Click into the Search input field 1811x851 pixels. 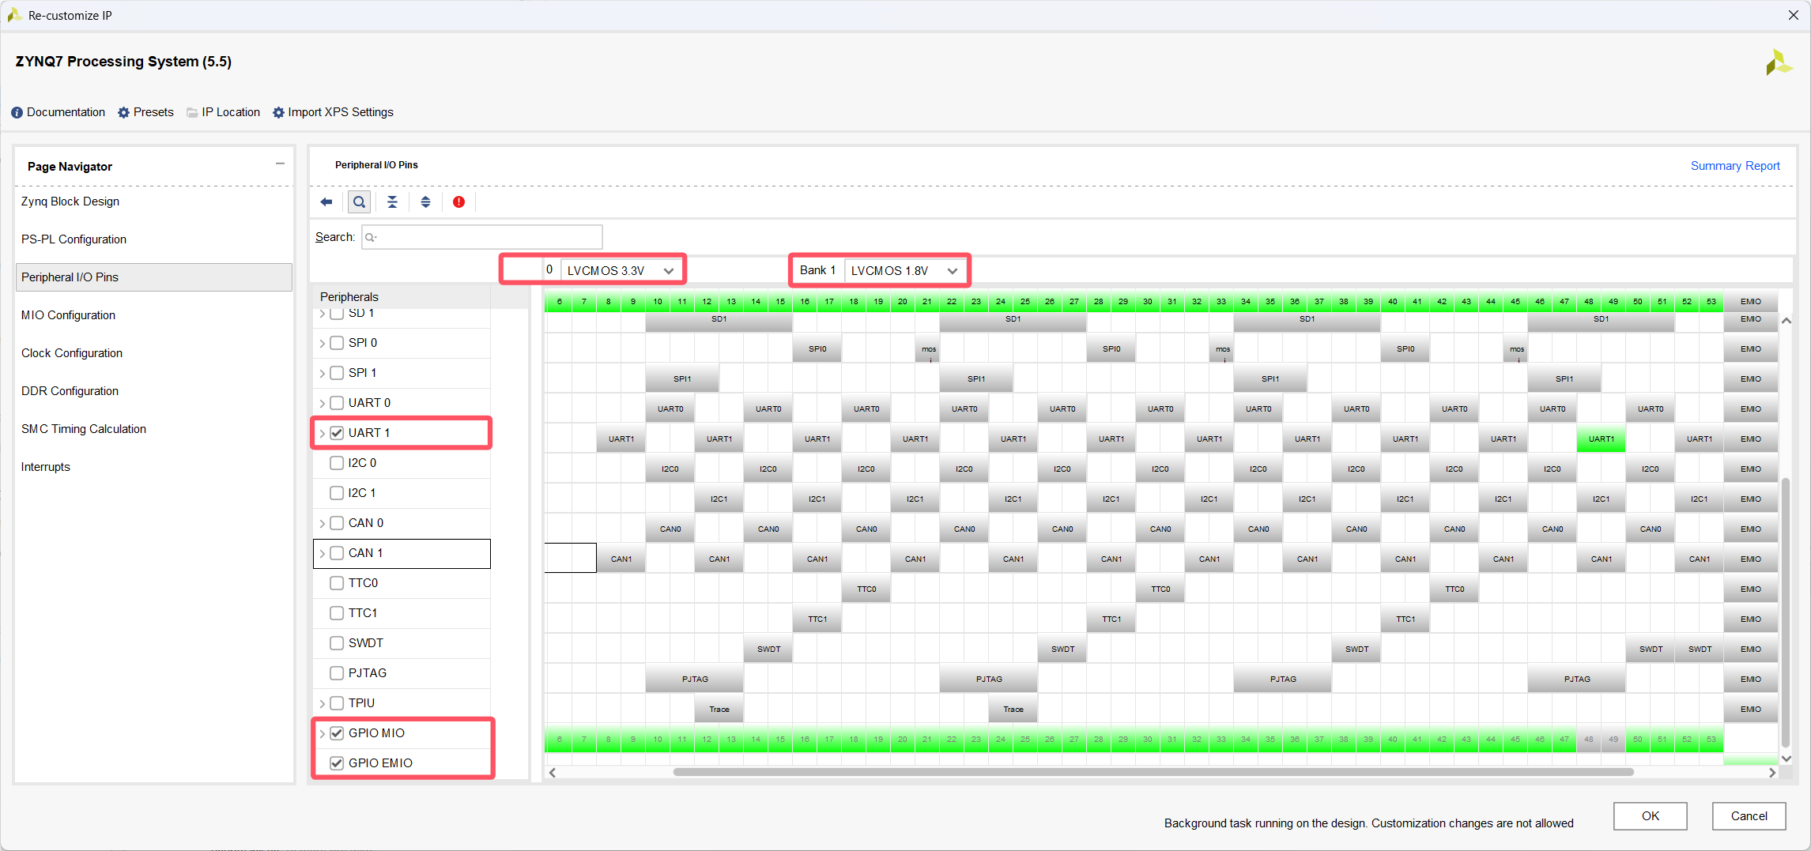pyautogui.click(x=482, y=237)
